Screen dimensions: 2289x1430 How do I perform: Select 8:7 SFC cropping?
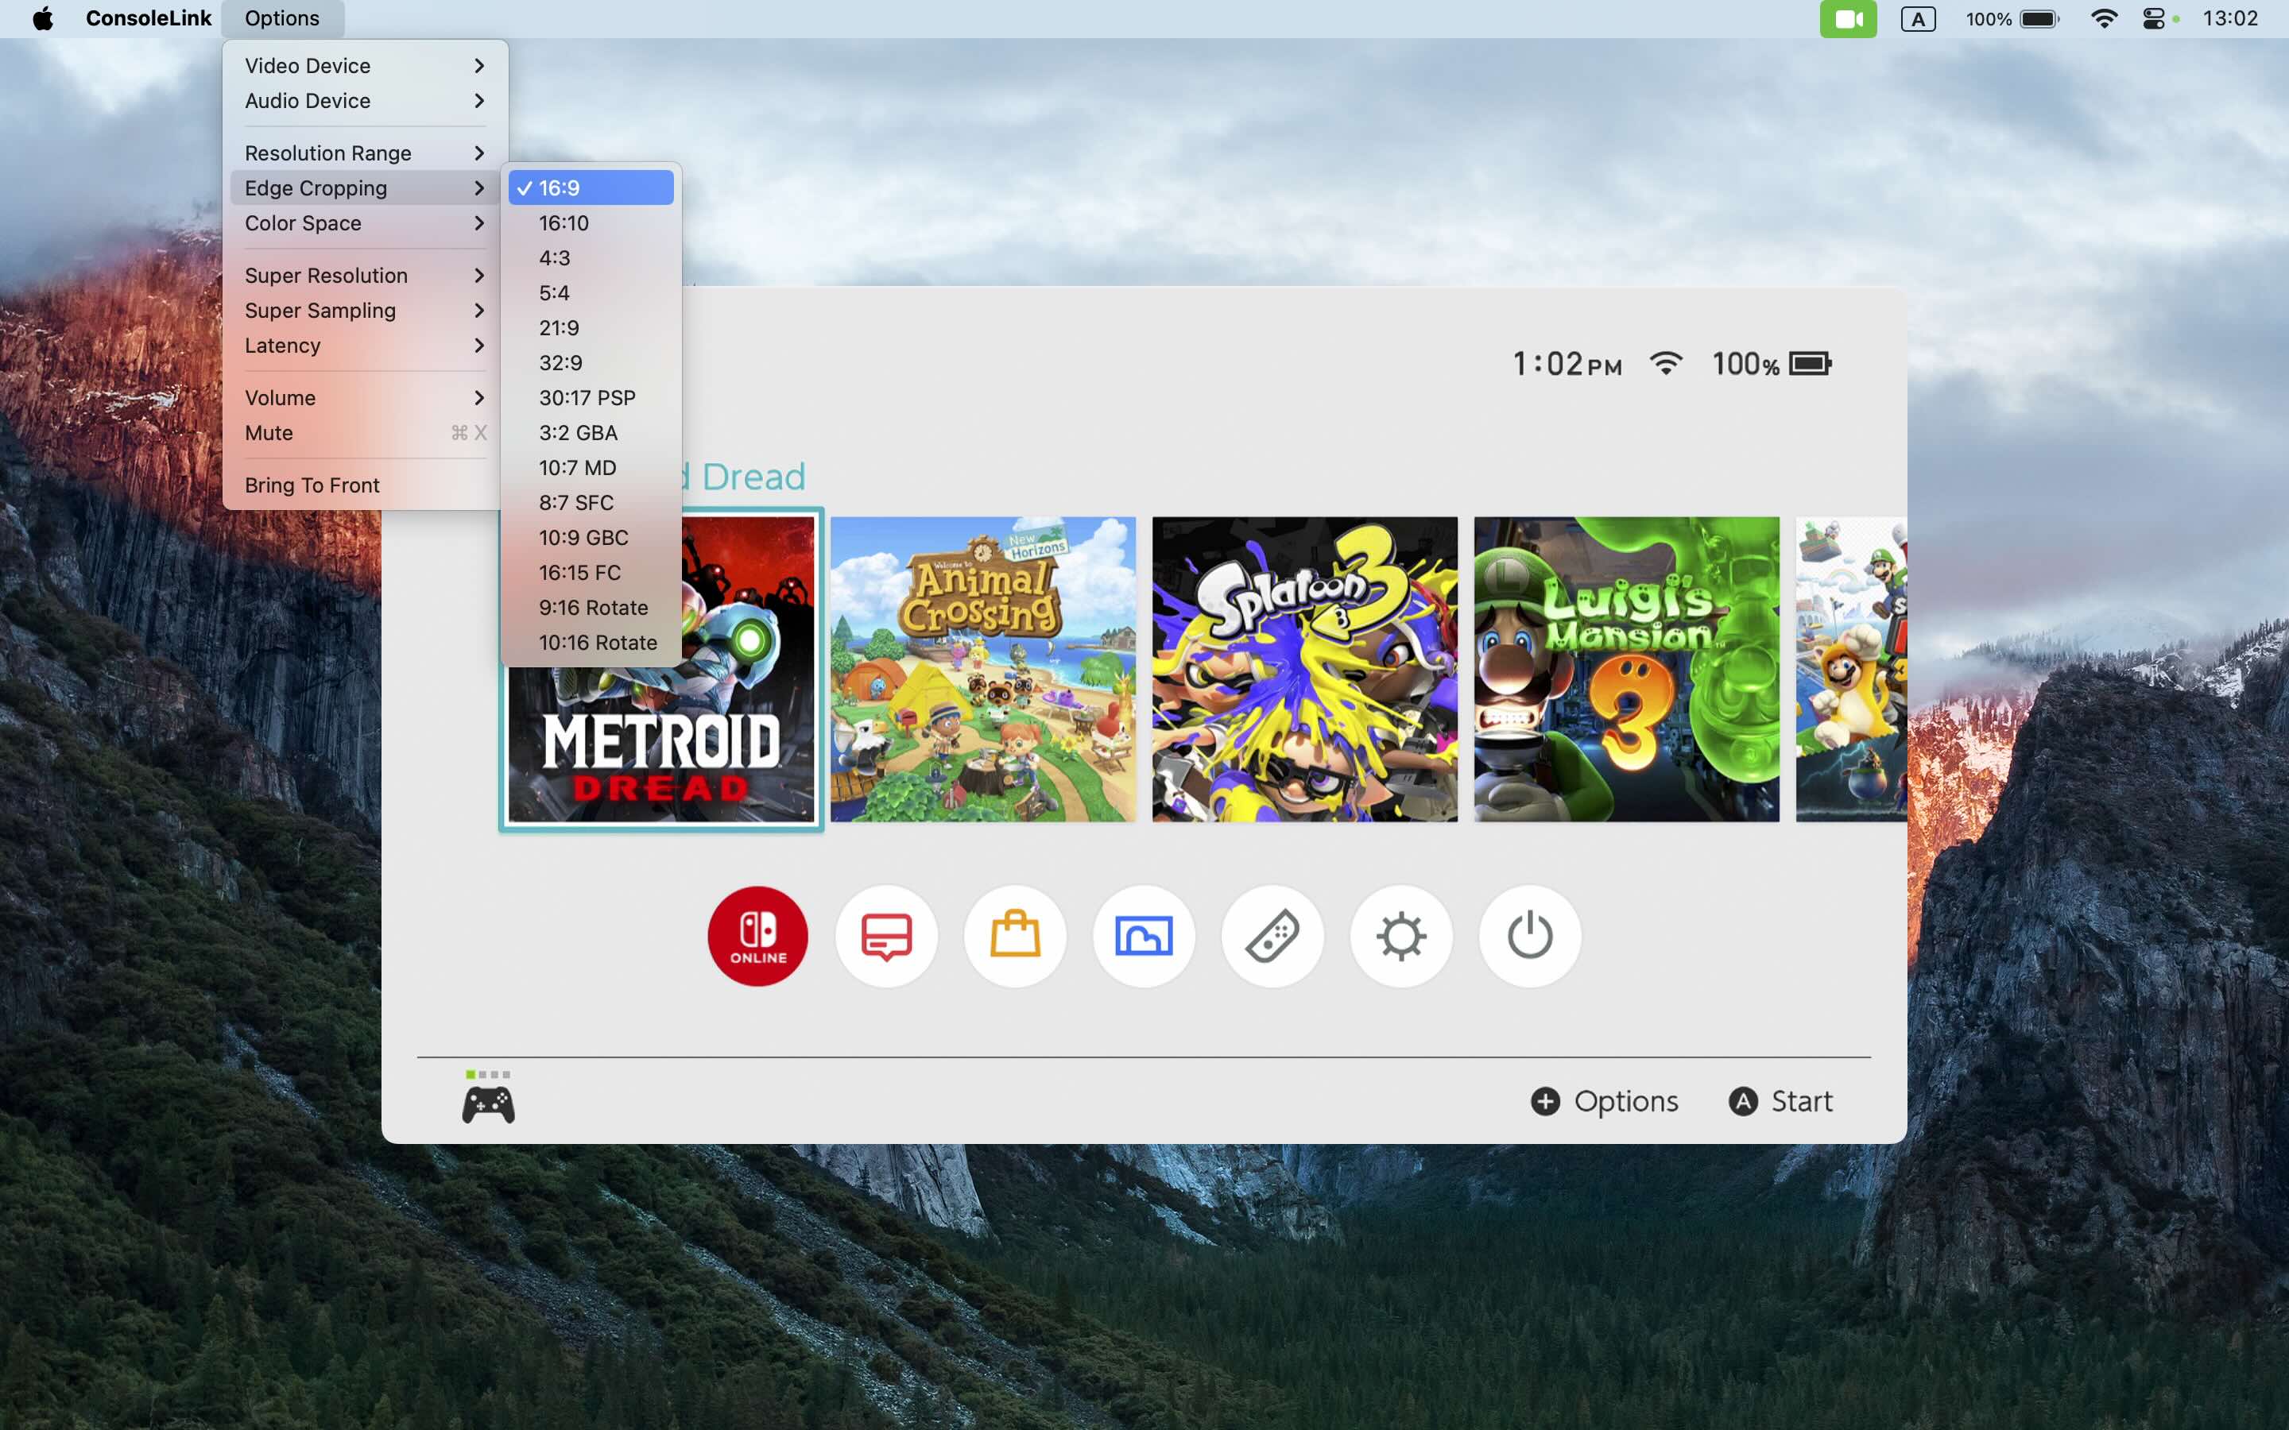pos(591,502)
